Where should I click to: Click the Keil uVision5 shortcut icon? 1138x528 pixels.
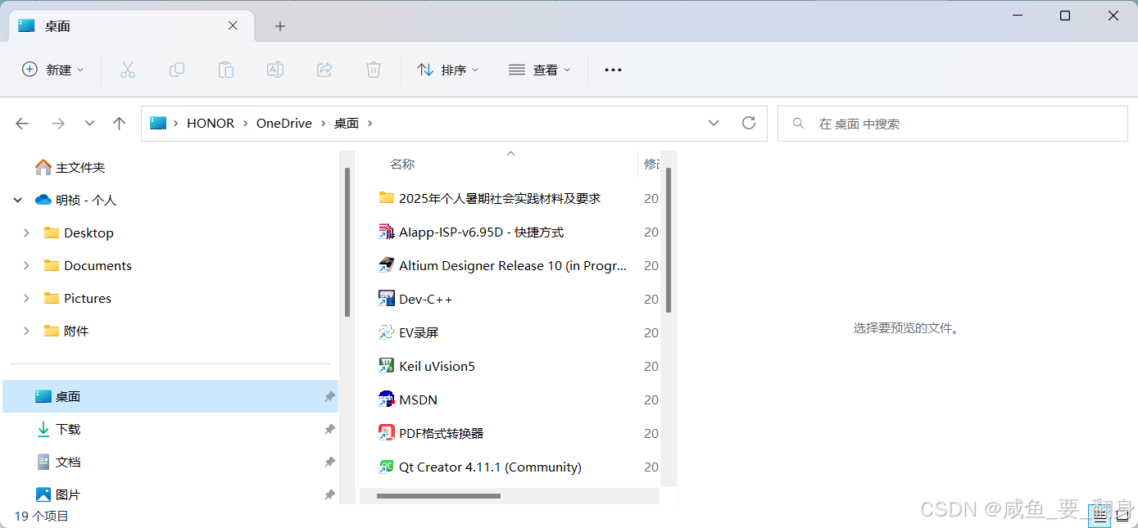click(x=387, y=366)
